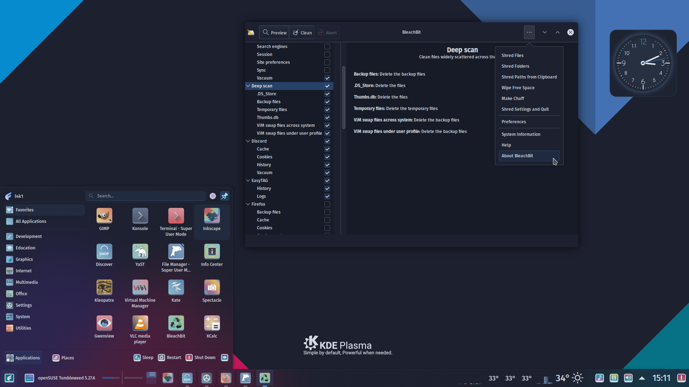Click the launcher Search field
The width and height of the screenshot is (689, 387).
click(146, 196)
